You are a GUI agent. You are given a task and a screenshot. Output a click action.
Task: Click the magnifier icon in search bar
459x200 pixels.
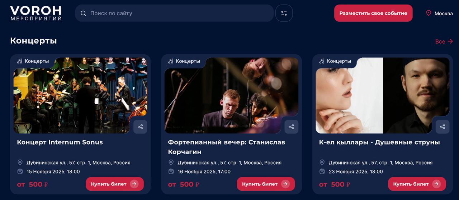click(x=83, y=13)
